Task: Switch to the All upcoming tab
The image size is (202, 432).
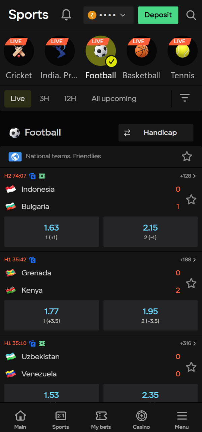Action: (x=114, y=99)
